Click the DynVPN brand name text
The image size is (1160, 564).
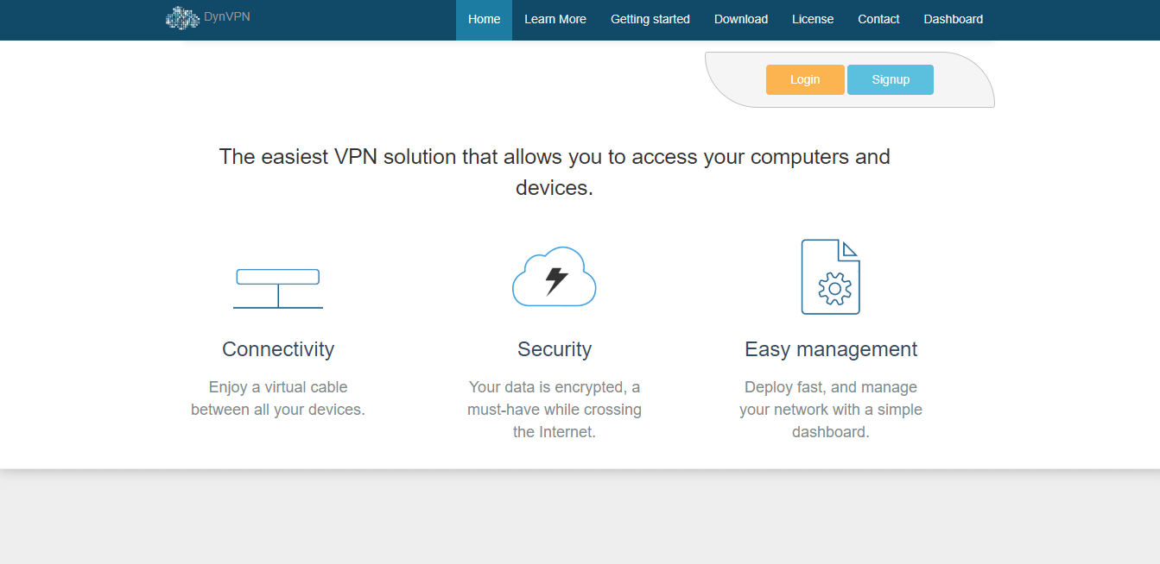tap(228, 16)
